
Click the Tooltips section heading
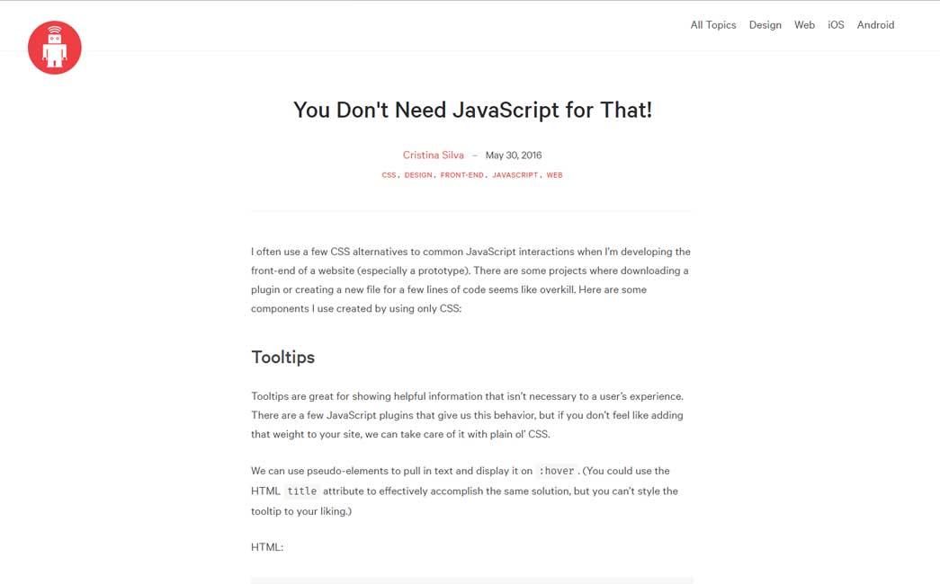click(282, 357)
